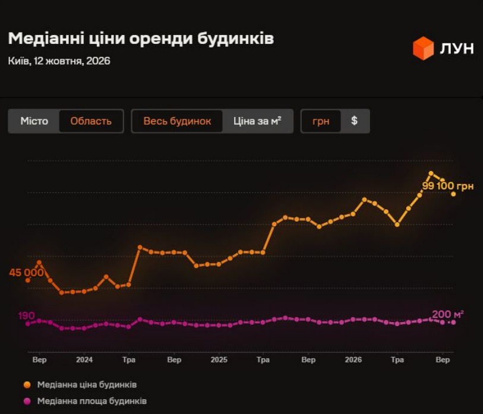The image size is (483, 414).
Task: Click the last pink data point of area line
Action: point(453,322)
